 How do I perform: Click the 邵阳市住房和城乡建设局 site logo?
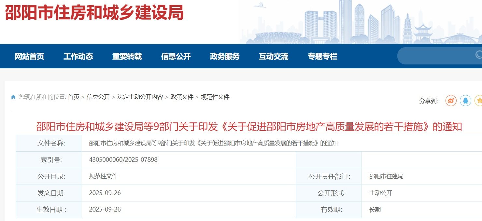(x=94, y=14)
